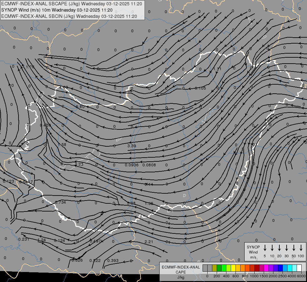307x282 pixels.
Task: Select the pure blue CAPE legend swatch
Action: pyautogui.click(x=280, y=268)
